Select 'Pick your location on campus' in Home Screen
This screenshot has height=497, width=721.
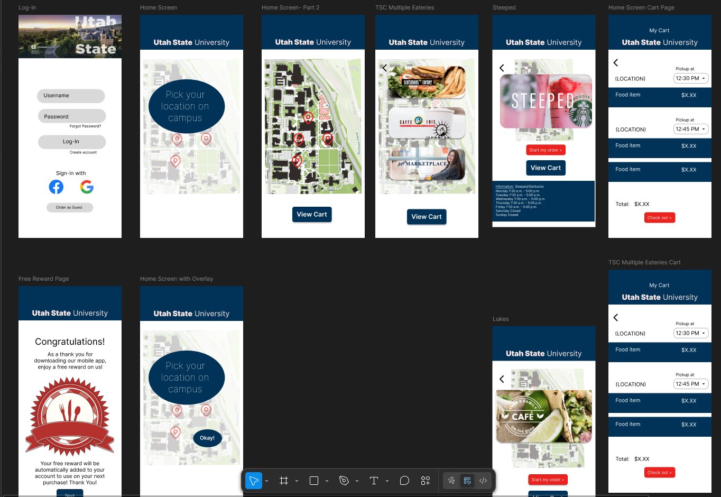point(185,106)
